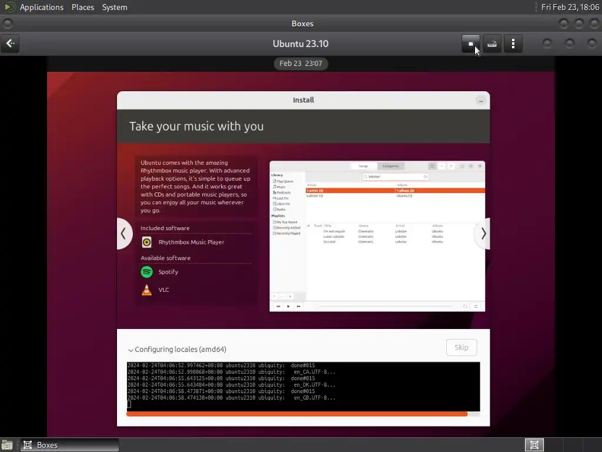Click the Spotify label
This screenshot has width=602, height=452.
[168, 272]
